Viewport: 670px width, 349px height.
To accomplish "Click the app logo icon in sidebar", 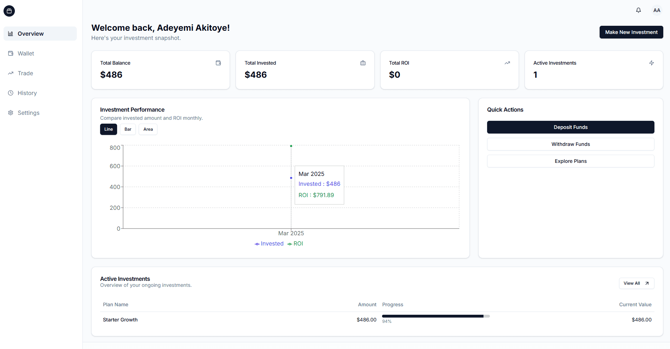I will point(9,11).
